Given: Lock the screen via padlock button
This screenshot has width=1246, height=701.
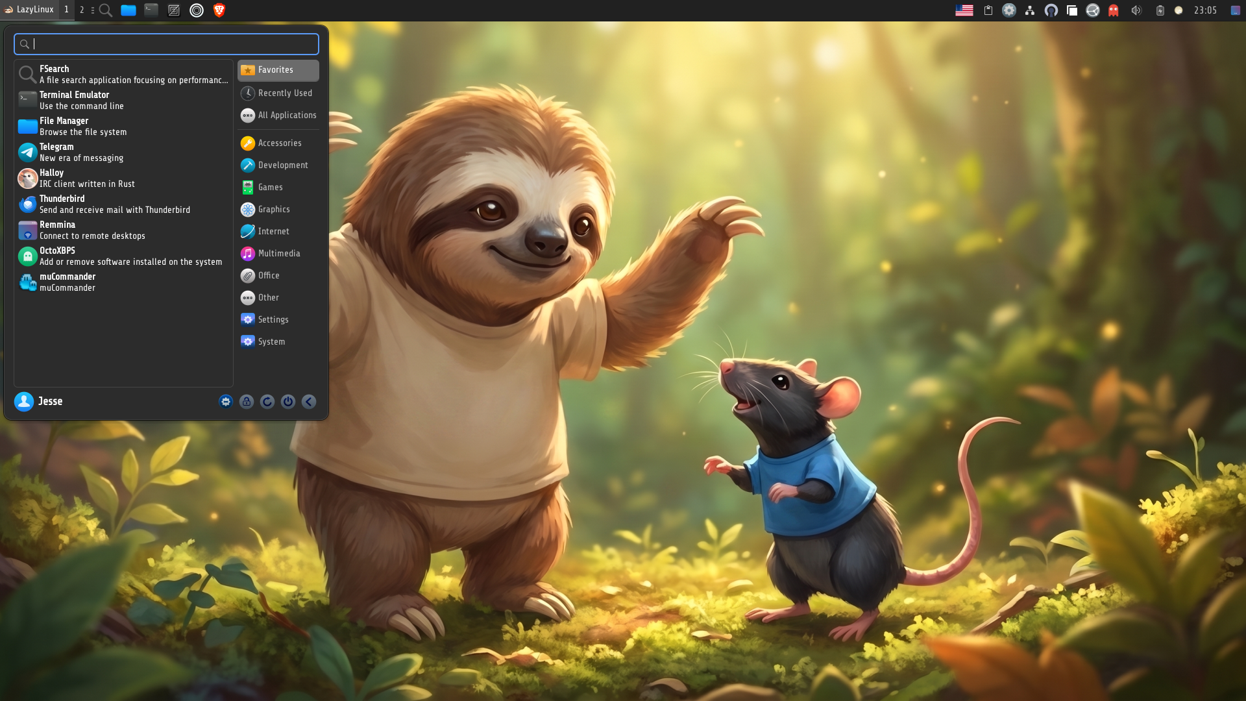Looking at the screenshot, I should pos(247,402).
